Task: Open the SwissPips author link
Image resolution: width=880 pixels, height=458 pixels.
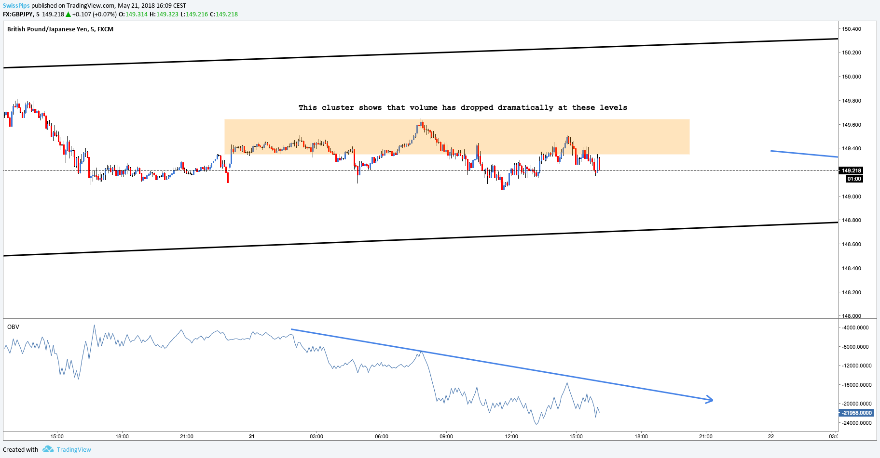Action: [16, 6]
